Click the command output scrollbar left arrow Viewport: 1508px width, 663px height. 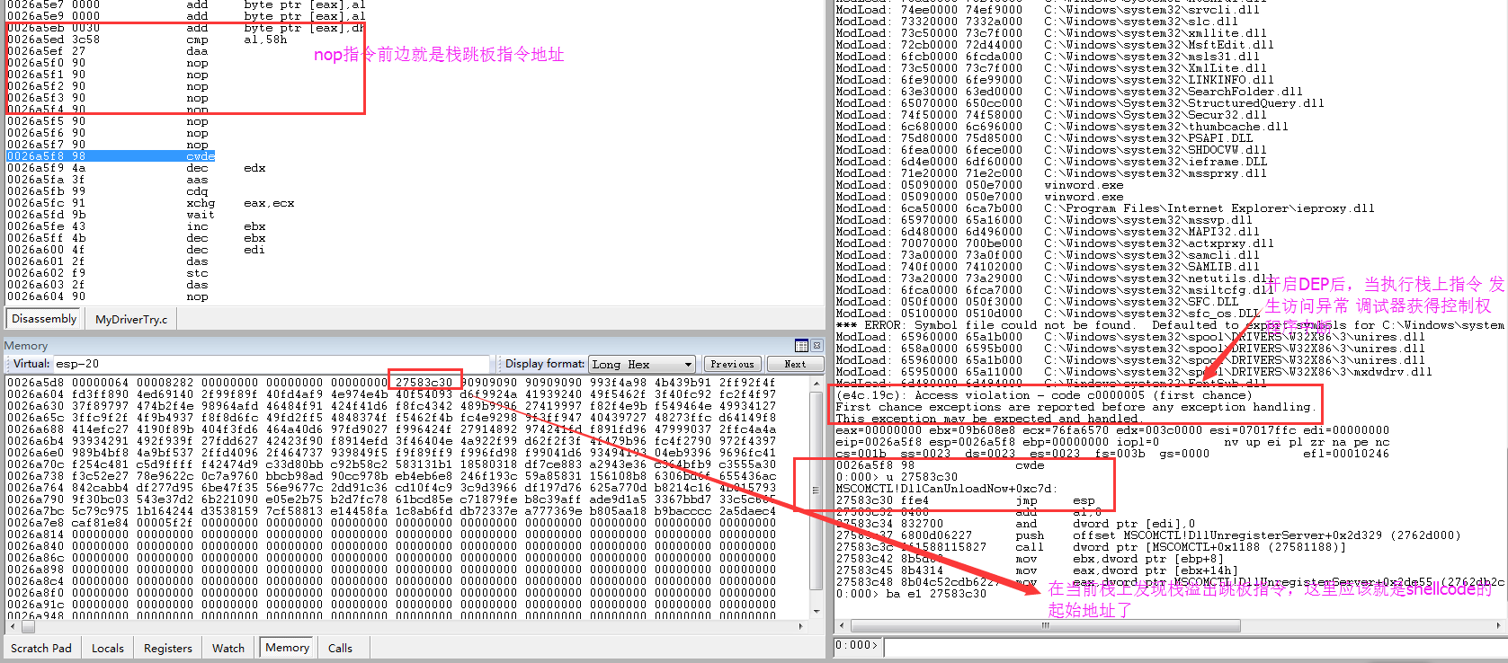pyautogui.click(x=842, y=625)
